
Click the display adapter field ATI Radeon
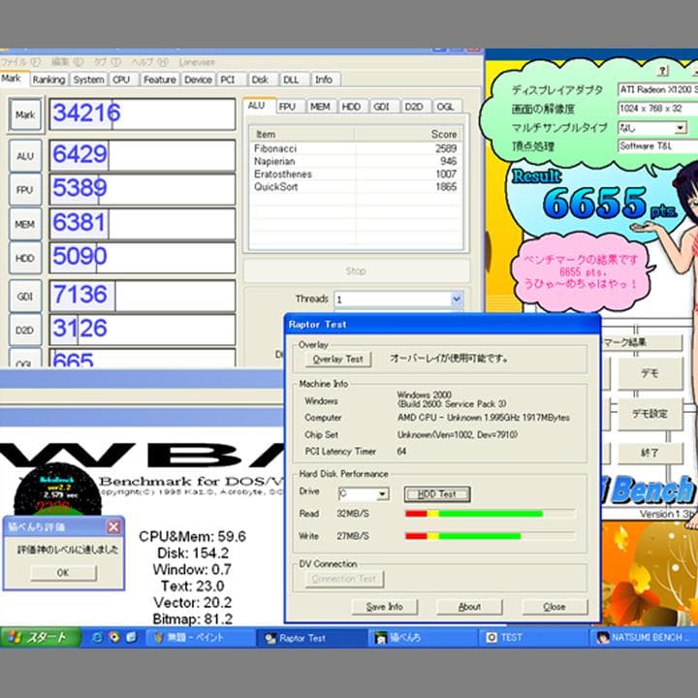tap(658, 89)
